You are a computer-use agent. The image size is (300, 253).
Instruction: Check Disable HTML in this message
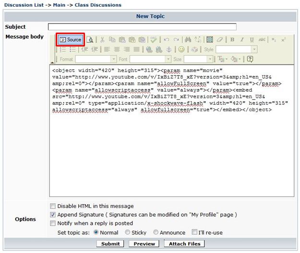(53, 206)
